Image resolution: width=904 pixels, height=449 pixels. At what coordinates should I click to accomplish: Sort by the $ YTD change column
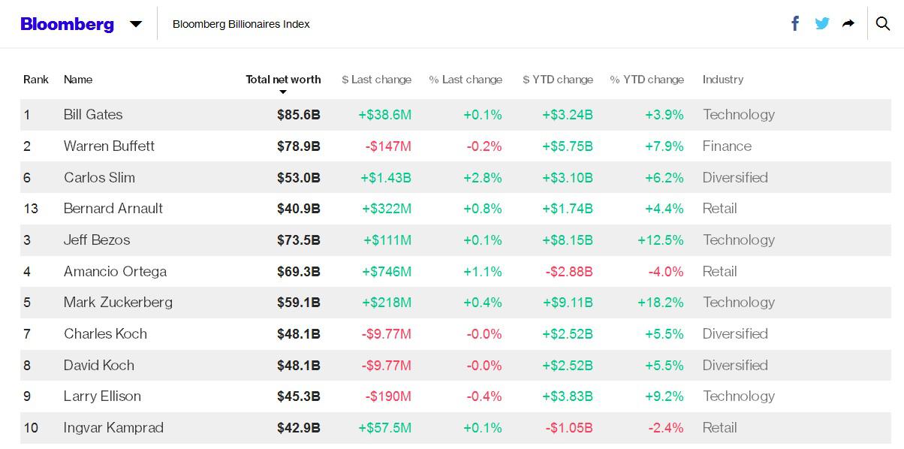point(558,80)
